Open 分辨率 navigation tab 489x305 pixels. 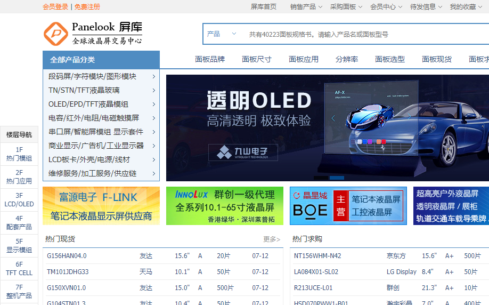[346, 59]
